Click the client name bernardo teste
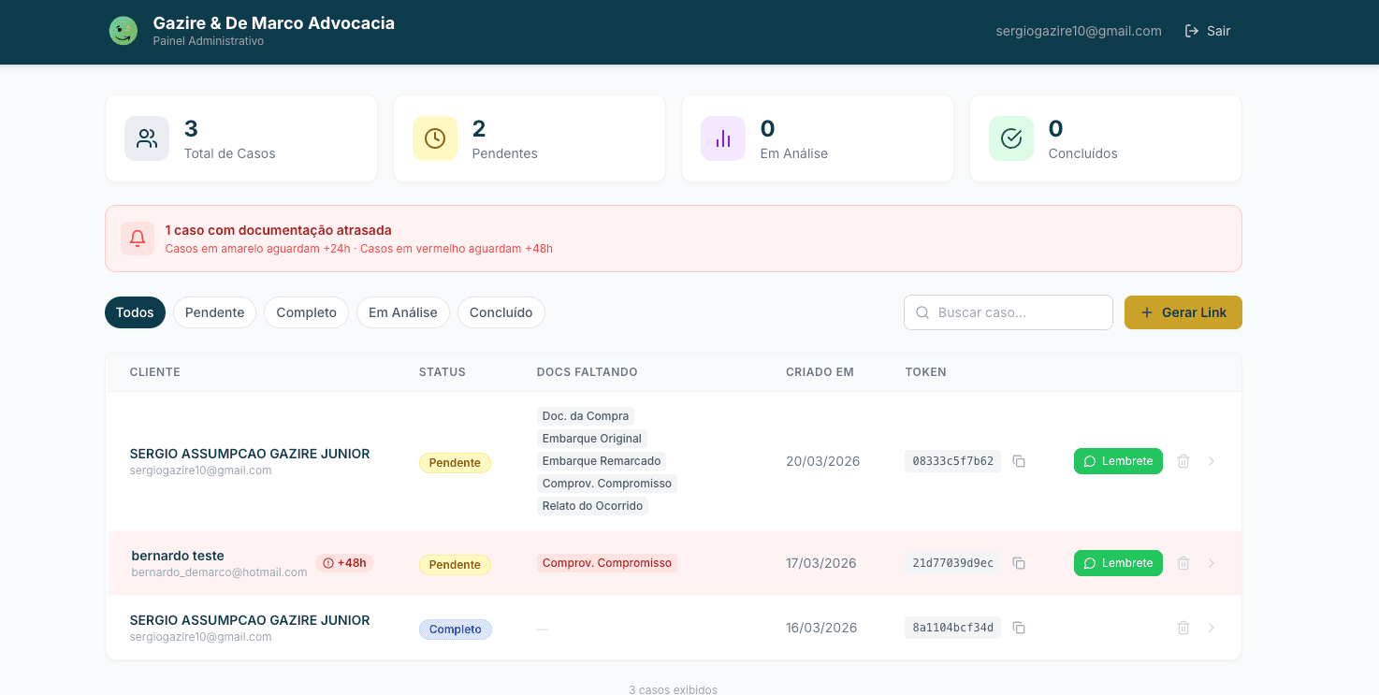 point(178,556)
